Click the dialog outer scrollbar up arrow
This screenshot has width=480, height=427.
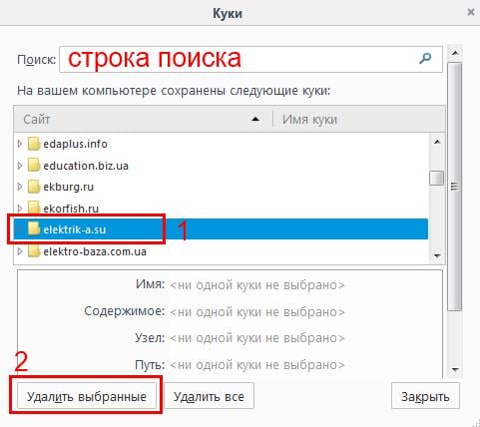tap(455, 53)
